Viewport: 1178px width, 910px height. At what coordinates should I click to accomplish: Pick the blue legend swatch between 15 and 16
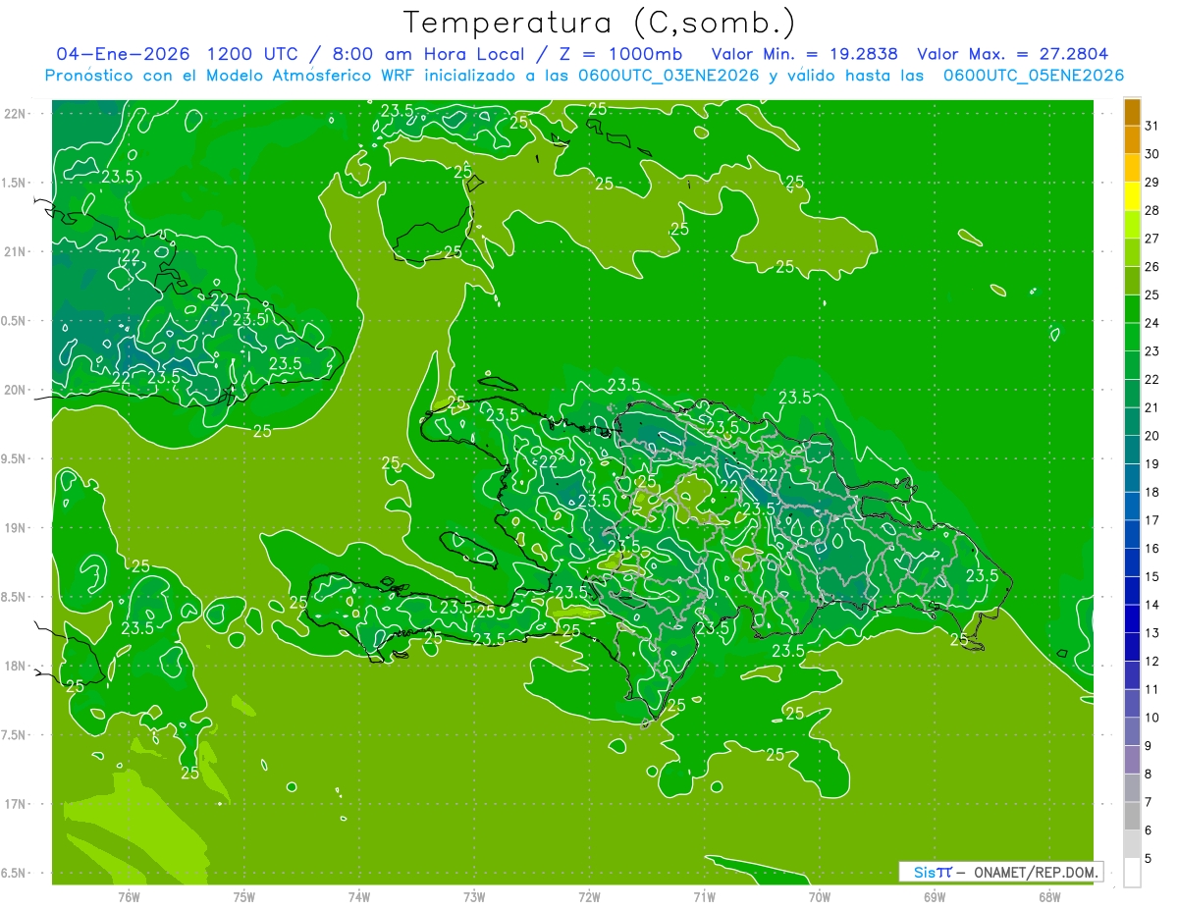pyautogui.click(x=1132, y=562)
